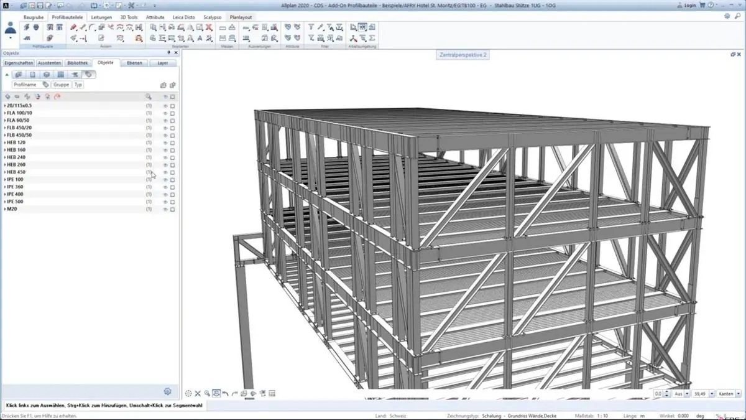Click the Zentralperspektive 2 viewport label

click(463, 55)
